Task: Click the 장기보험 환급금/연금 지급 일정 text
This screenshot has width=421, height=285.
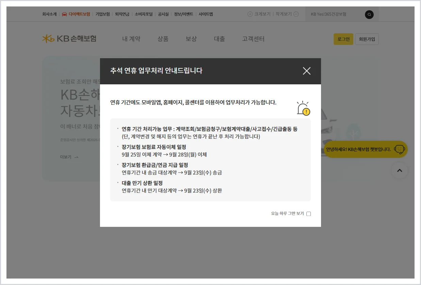Action: [155, 165]
